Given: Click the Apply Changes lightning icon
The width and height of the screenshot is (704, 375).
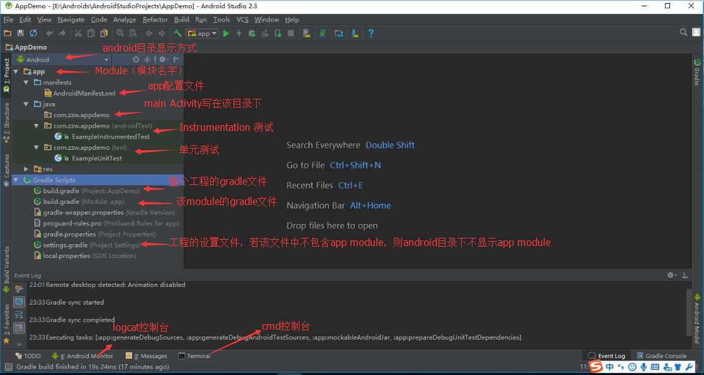Looking at the screenshot, I should point(239,33).
